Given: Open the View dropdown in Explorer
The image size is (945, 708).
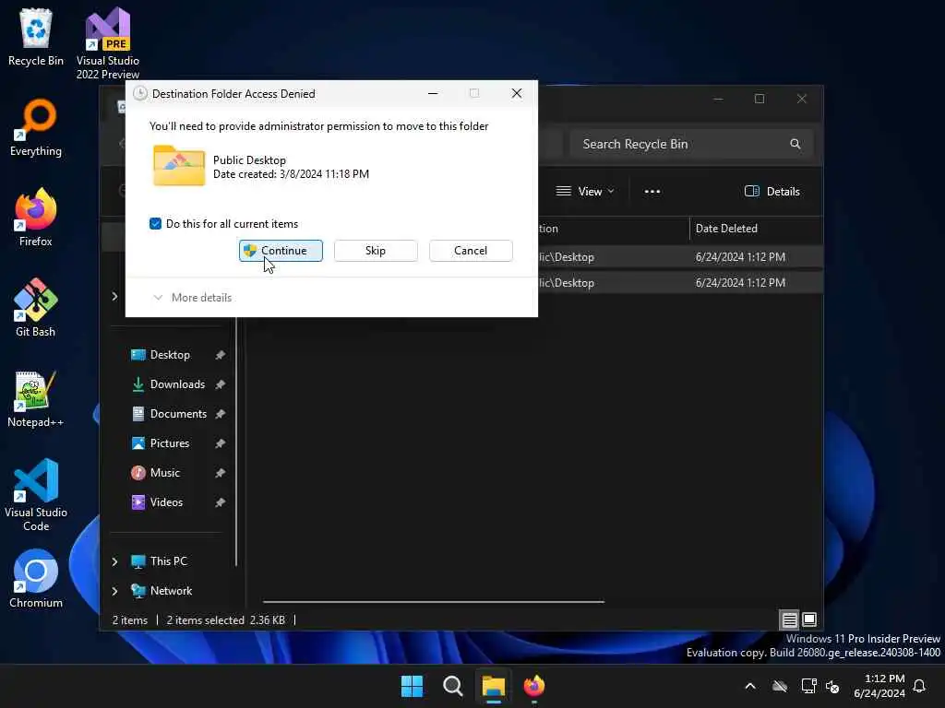Looking at the screenshot, I should (585, 192).
